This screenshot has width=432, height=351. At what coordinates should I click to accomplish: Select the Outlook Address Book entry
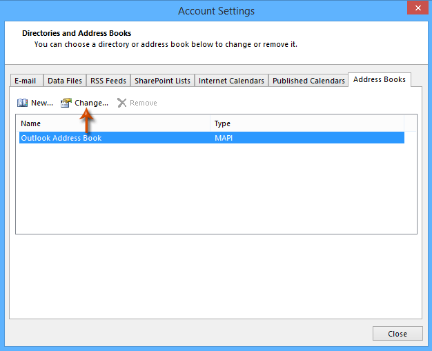tap(61, 138)
